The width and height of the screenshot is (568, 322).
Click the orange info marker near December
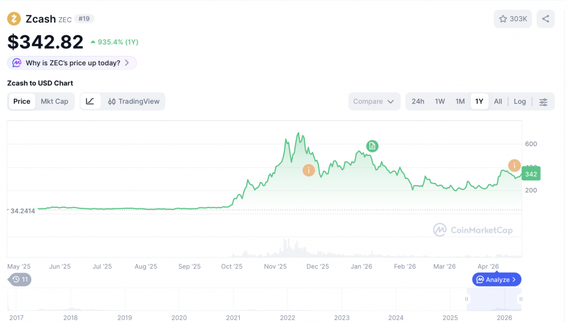pyautogui.click(x=308, y=170)
